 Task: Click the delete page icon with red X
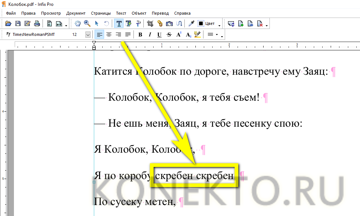[x=260, y=24]
